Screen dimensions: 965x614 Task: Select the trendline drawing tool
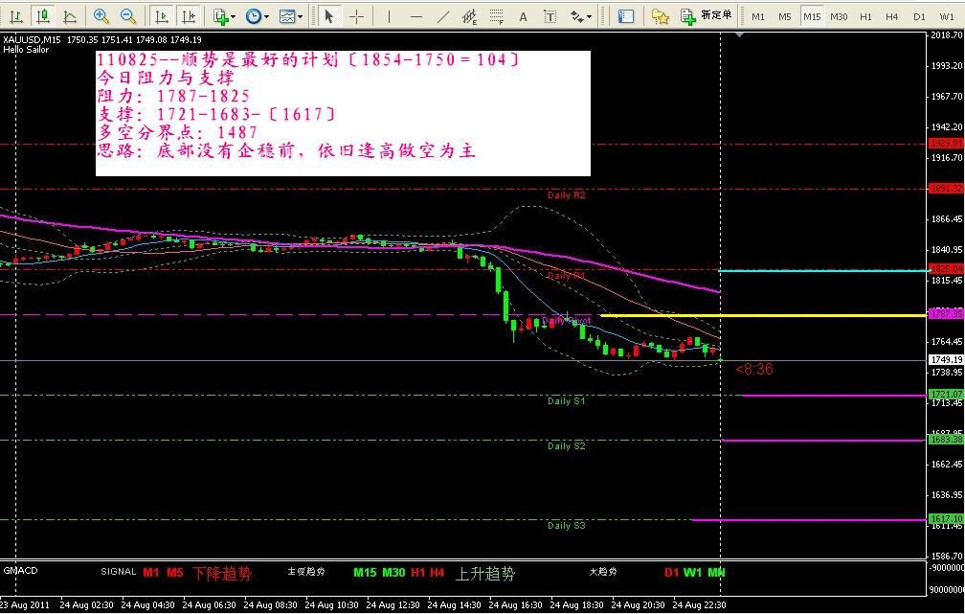point(441,16)
